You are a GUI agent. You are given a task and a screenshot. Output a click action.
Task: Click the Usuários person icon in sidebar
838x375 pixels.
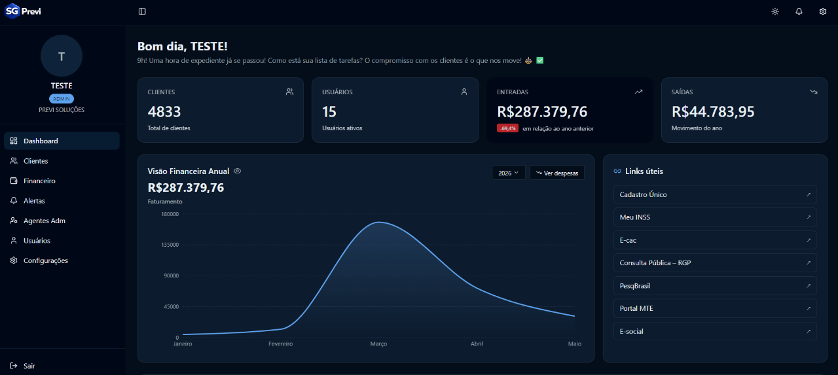(x=14, y=241)
